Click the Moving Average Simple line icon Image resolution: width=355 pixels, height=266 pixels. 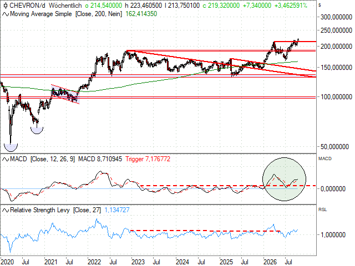coord(6,14)
